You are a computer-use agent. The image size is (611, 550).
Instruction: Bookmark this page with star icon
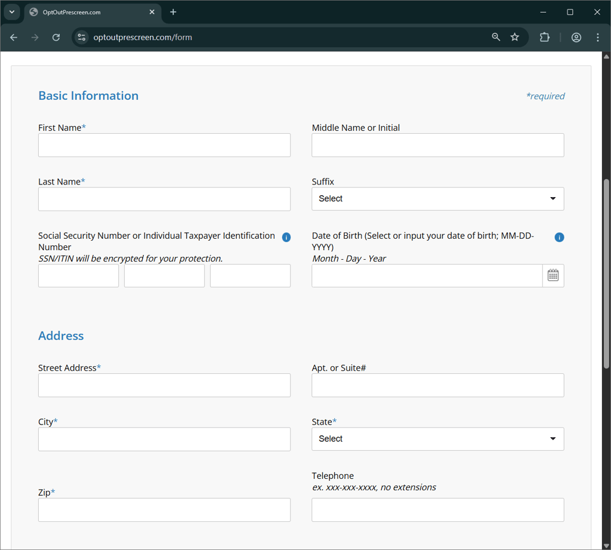[515, 37]
